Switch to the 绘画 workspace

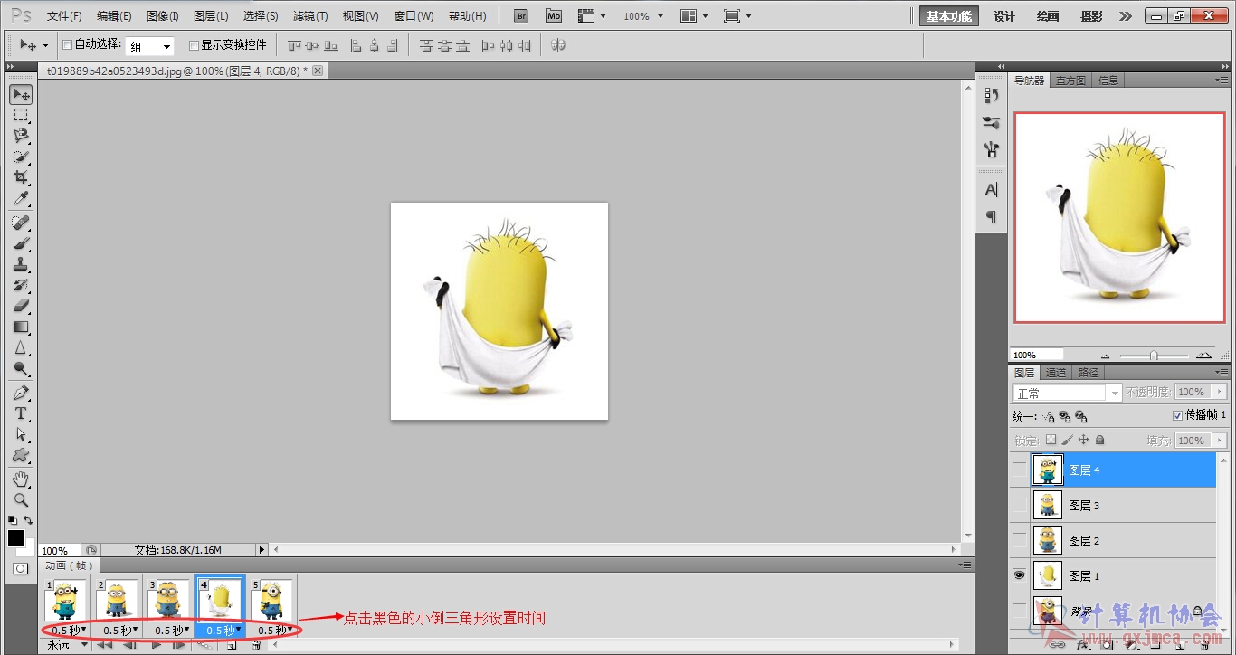1048,16
